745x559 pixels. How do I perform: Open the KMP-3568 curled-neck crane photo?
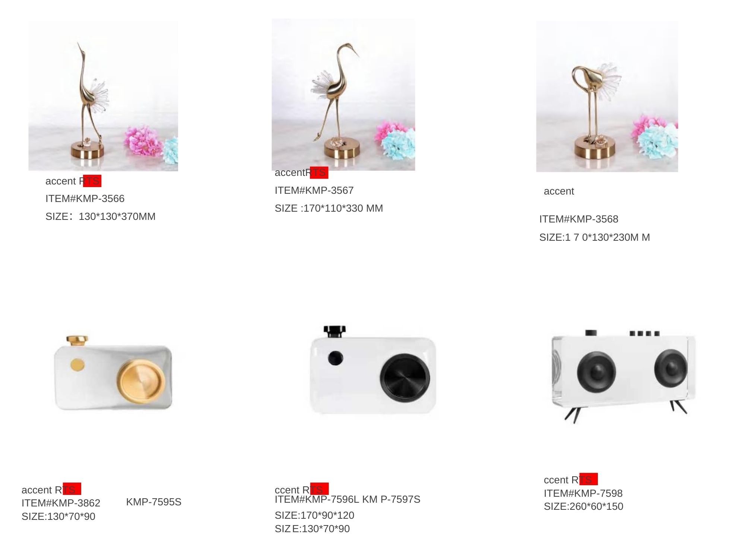[x=607, y=96]
